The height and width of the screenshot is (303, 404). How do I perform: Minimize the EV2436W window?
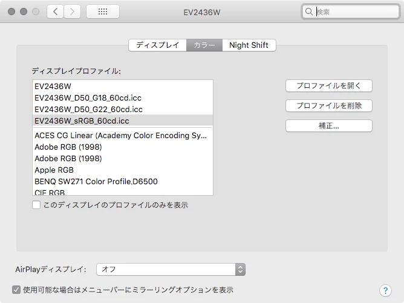pyautogui.click(x=24, y=12)
